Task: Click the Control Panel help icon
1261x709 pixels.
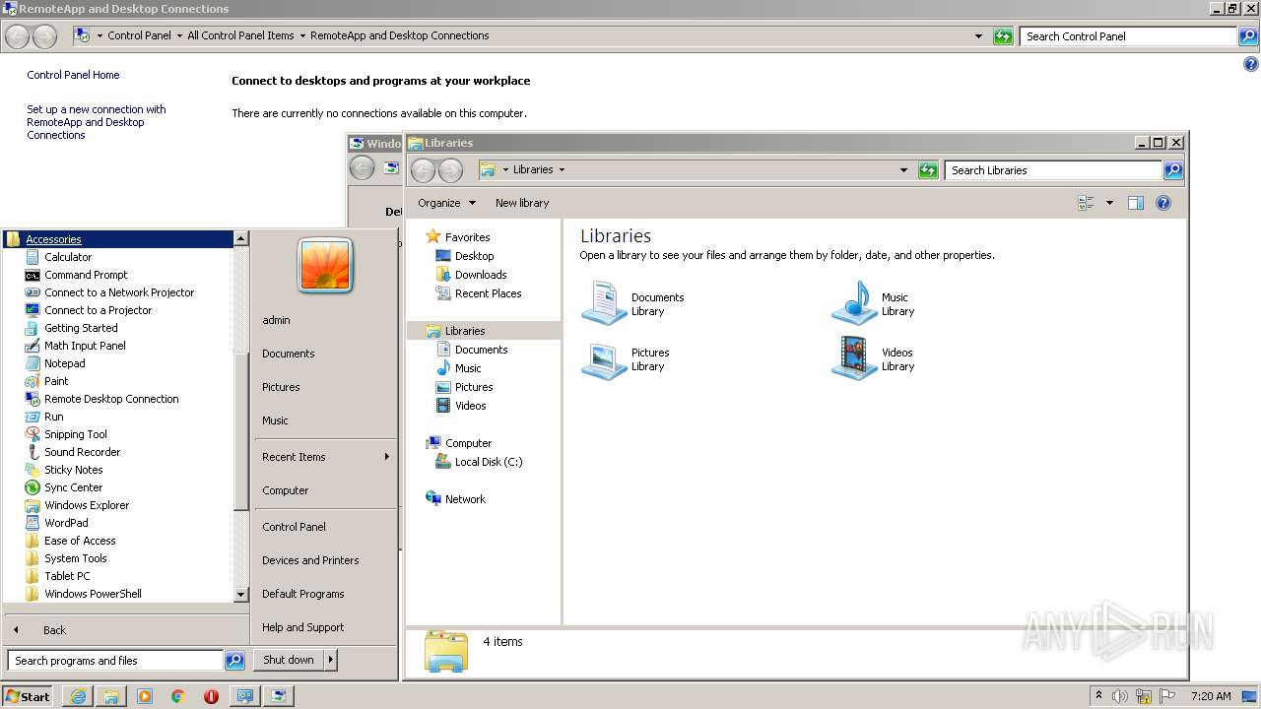Action: pyautogui.click(x=1251, y=65)
